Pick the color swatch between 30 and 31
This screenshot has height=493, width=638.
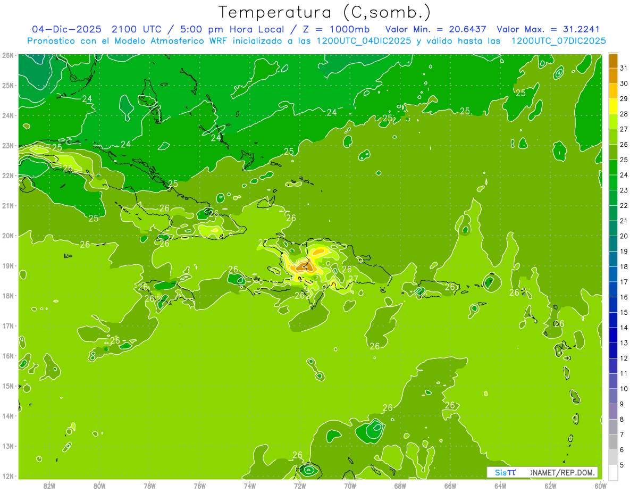(613, 76)
